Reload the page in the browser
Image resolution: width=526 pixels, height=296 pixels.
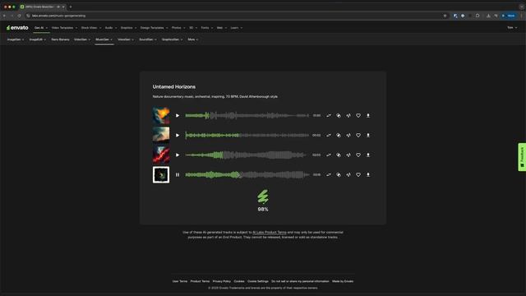[x=19, y=16]
